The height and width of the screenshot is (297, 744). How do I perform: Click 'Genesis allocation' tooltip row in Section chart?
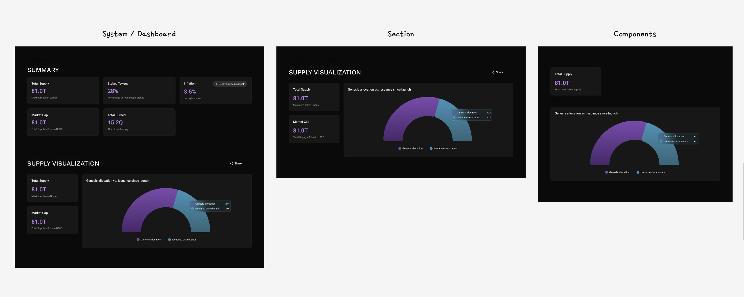coord(472,113)
